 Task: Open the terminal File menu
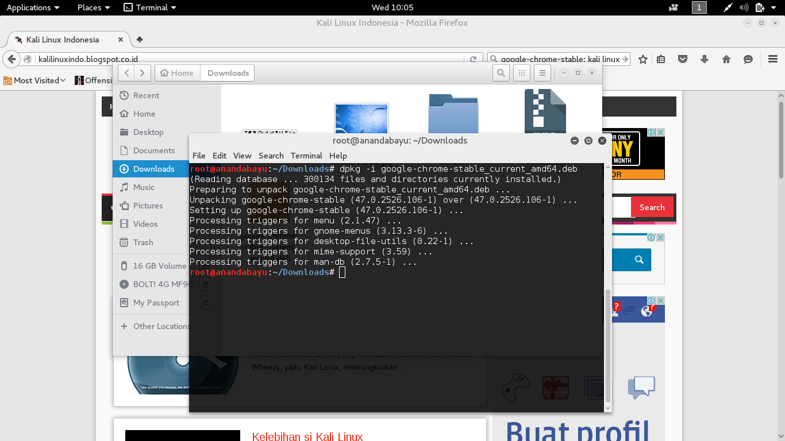199,156
